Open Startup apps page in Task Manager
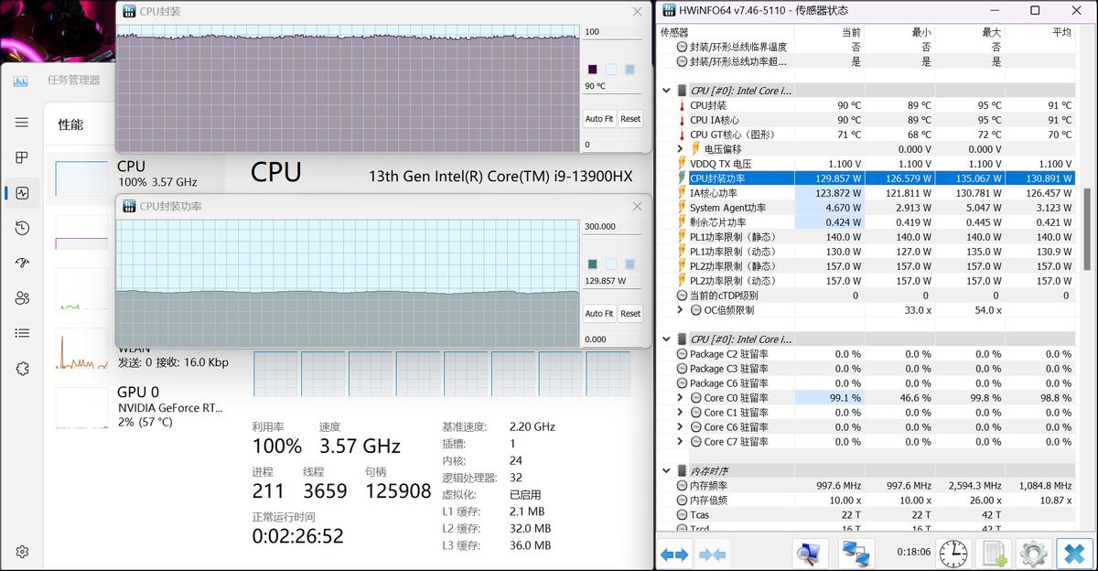Screen dimensions: 1098x571 [x=22, y=263]
